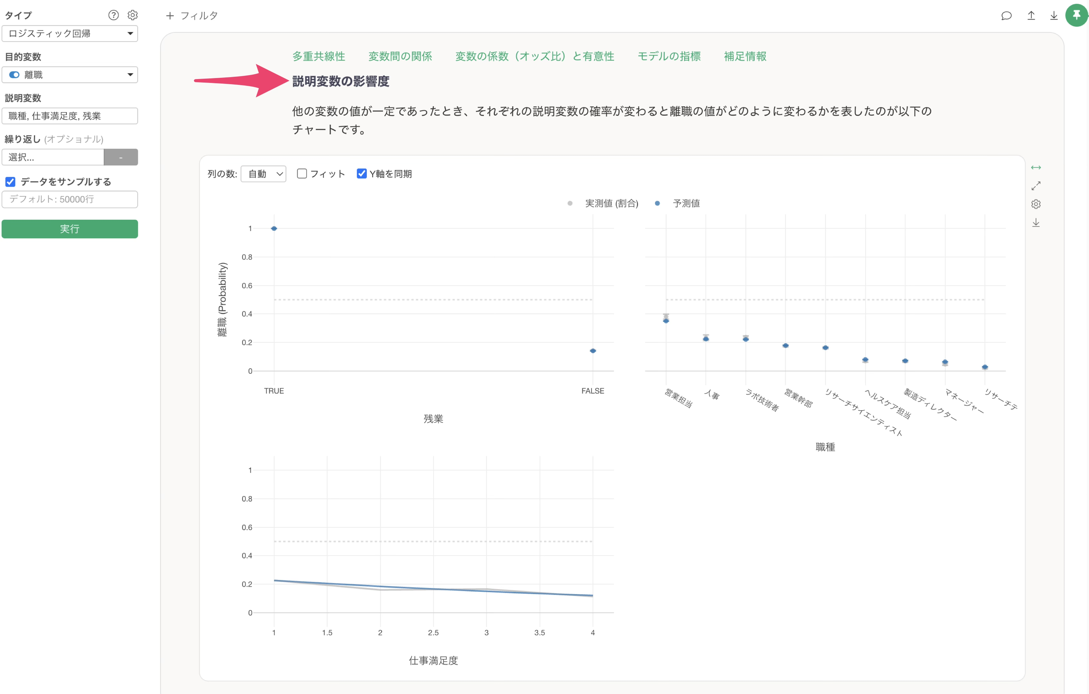Viewport: 1089px width, 694px height.
Task: Click the horizontal expand arrows icon
Action: coord(1036,168)
